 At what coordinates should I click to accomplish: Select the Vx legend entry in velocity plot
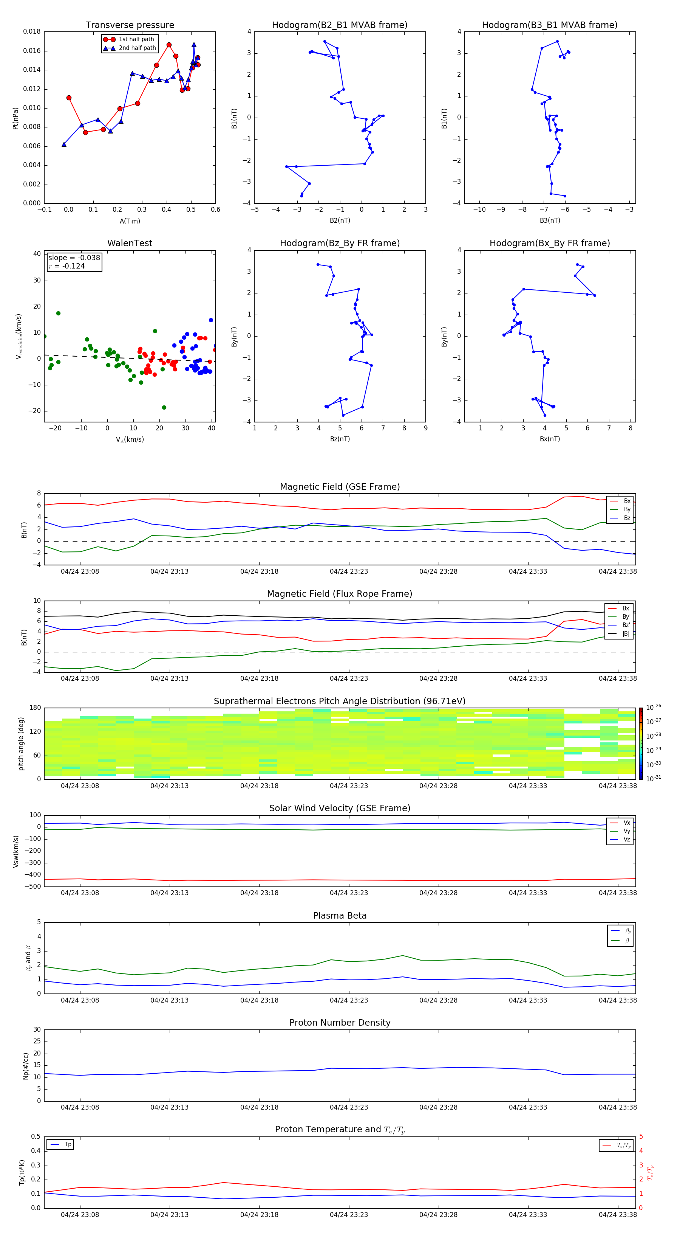620,823
